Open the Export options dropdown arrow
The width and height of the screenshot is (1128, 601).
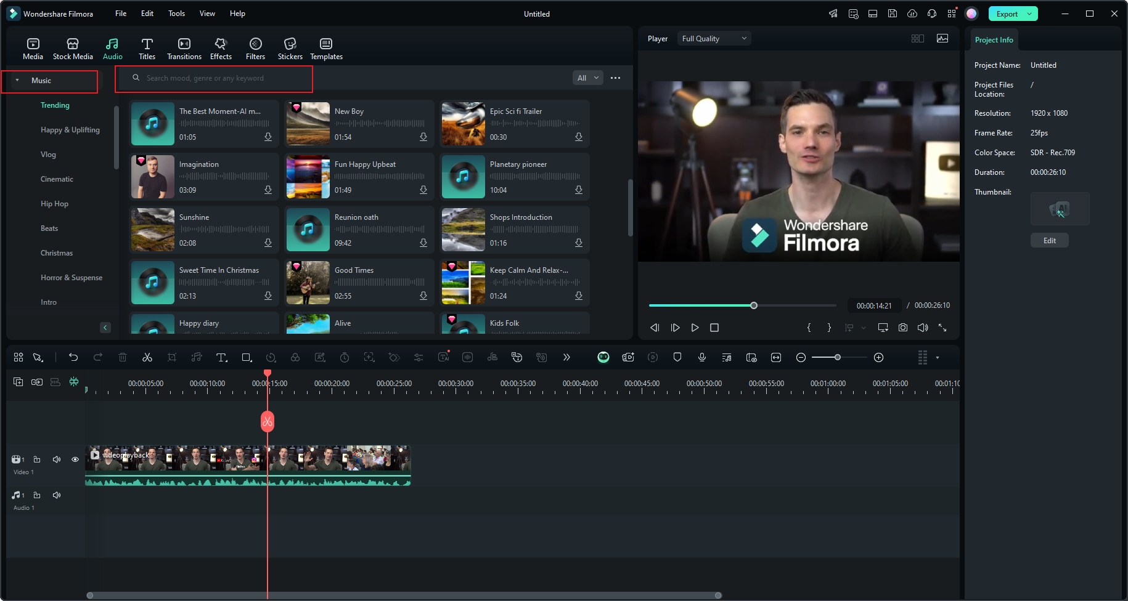coord(1029,14)
